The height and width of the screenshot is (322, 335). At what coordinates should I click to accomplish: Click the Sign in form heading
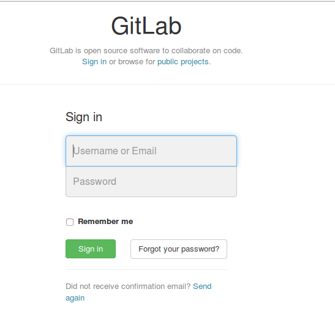pos(84,117)
